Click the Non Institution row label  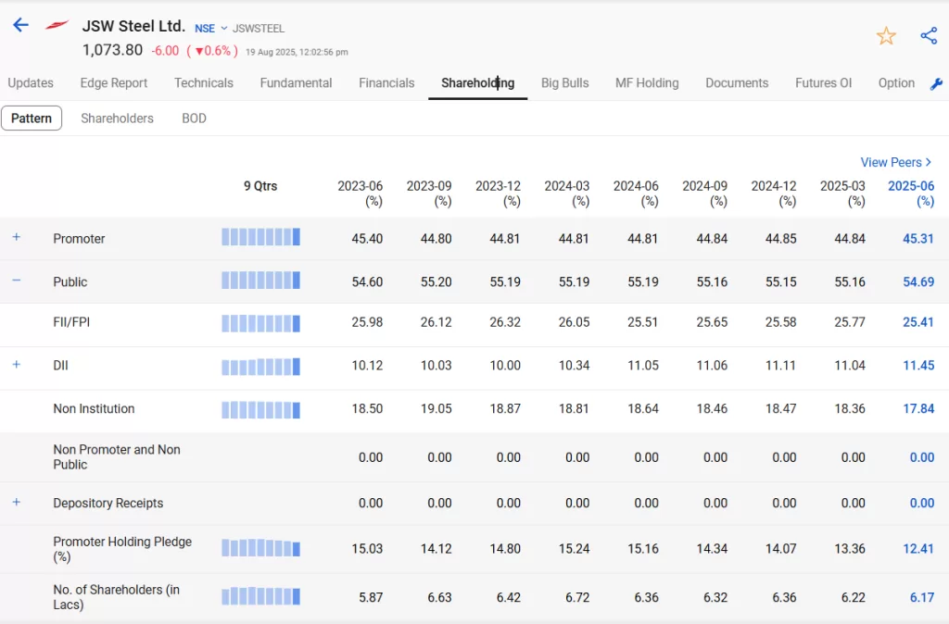[94, 408]
